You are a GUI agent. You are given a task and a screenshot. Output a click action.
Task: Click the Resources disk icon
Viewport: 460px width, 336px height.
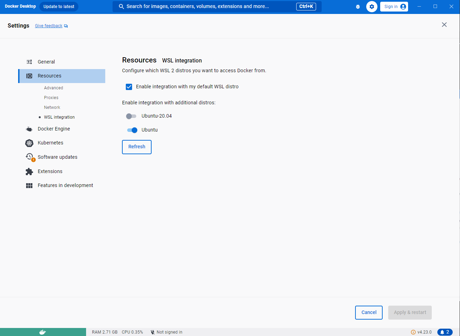pos(29,76)
